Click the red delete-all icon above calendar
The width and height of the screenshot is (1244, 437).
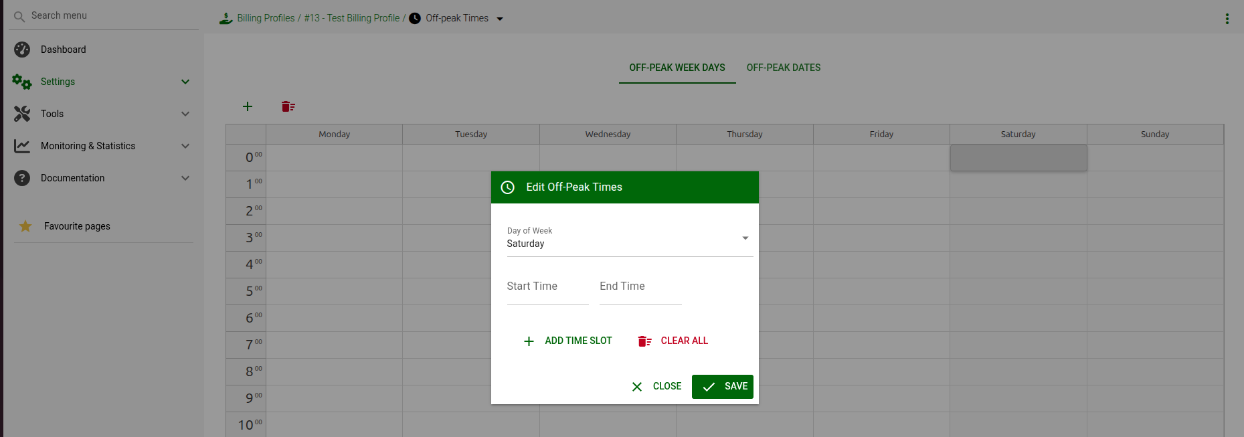tap(288, 106)
